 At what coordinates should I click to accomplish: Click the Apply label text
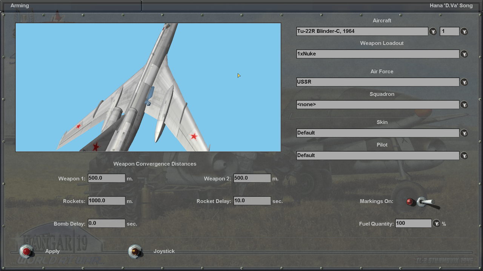(x=52, y=251)
